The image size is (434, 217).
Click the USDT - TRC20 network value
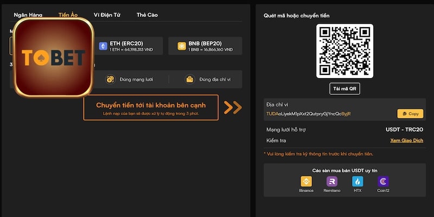404,130
